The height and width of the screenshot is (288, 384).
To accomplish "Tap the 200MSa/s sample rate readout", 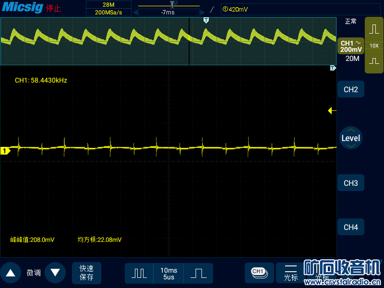I will point(108,12).
